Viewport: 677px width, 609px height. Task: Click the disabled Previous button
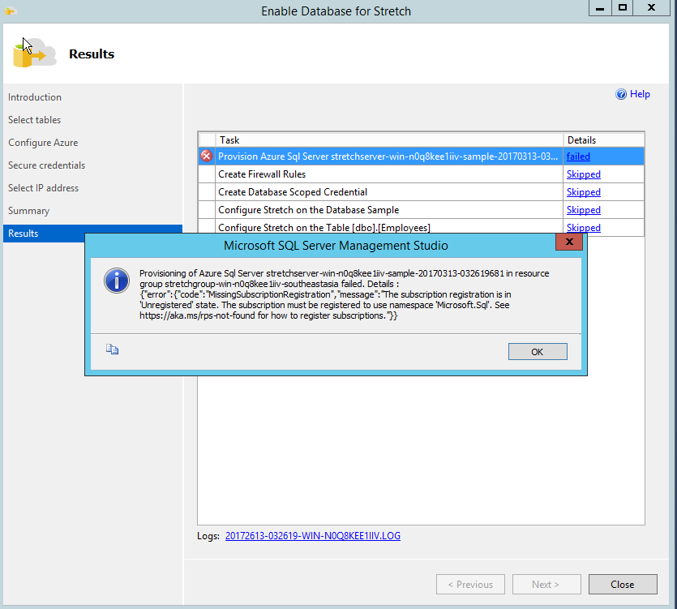coord(470,585)
